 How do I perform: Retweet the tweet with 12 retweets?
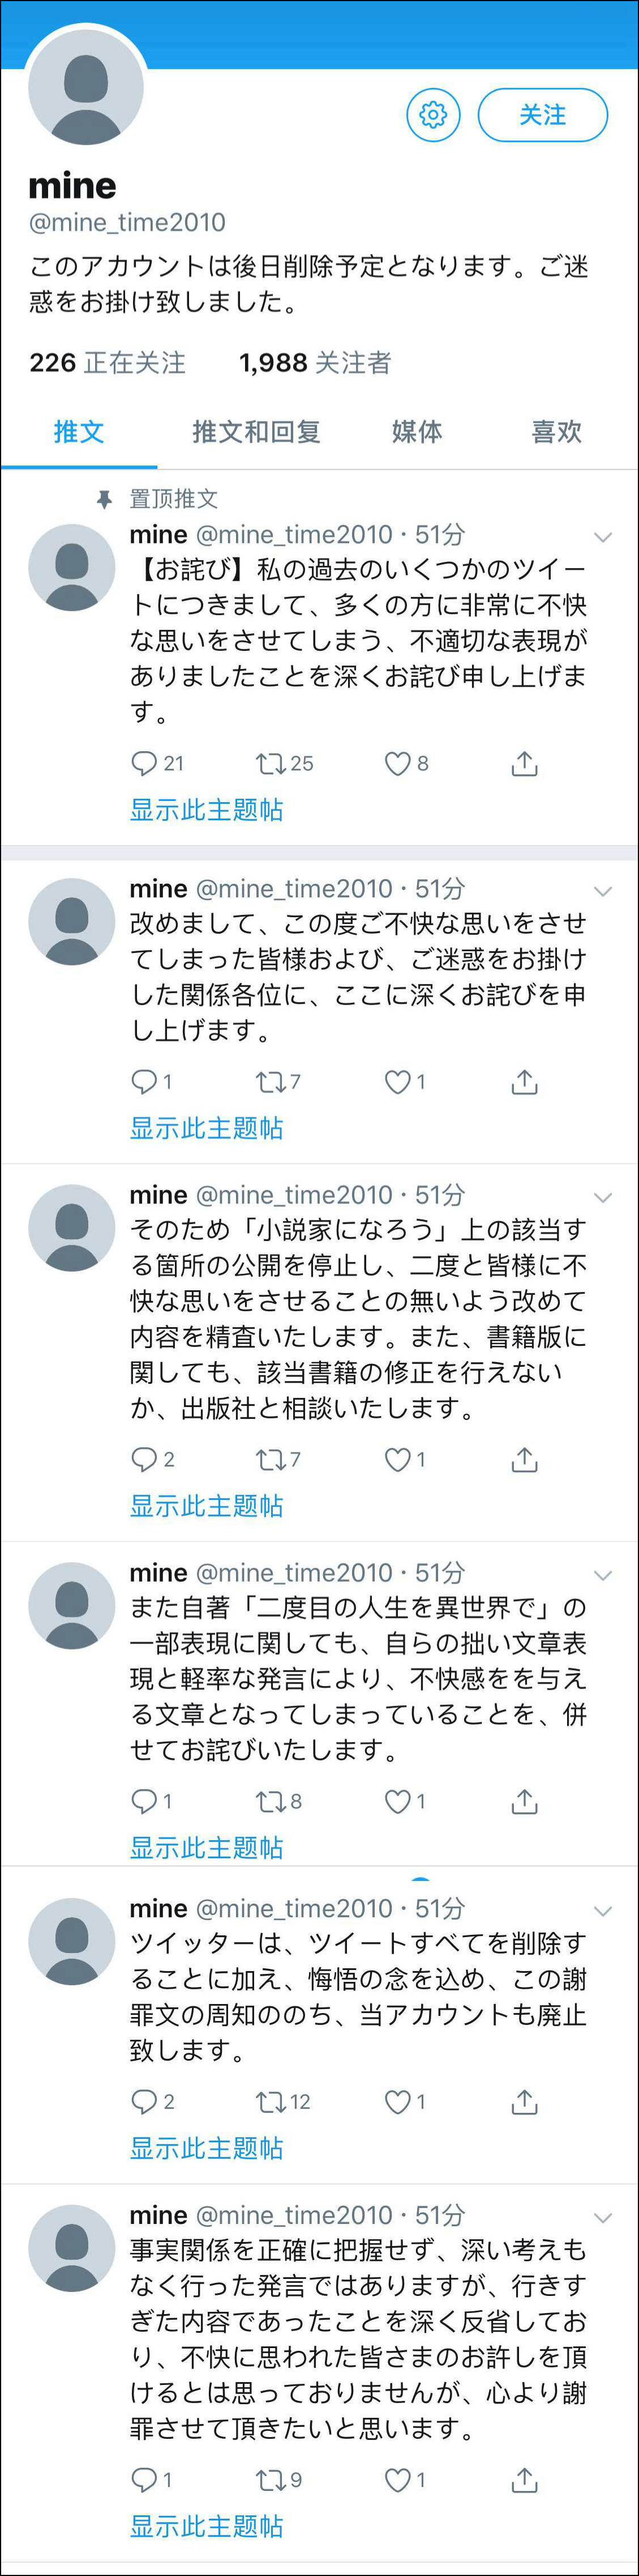269,2102
